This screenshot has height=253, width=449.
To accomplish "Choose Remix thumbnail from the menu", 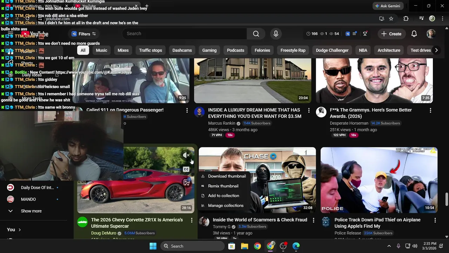I will (x=223, y=186).
